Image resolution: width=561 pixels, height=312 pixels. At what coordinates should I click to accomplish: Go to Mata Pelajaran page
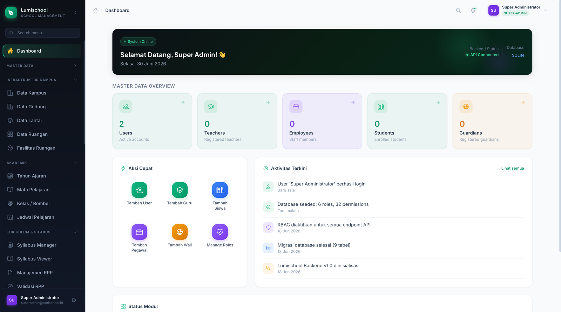pyautogui.click(x=42, y=190)
